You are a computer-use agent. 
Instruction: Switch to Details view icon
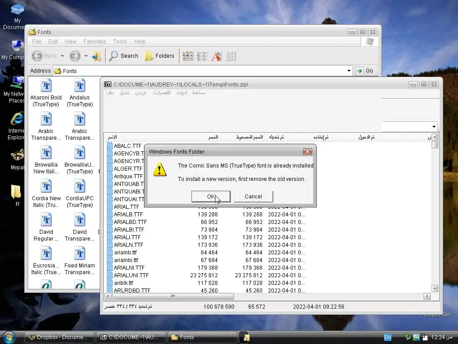click(x=231, y=56)
